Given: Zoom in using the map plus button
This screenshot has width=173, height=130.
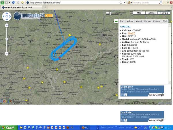Looking at the screenshot, I should point(7,25).
